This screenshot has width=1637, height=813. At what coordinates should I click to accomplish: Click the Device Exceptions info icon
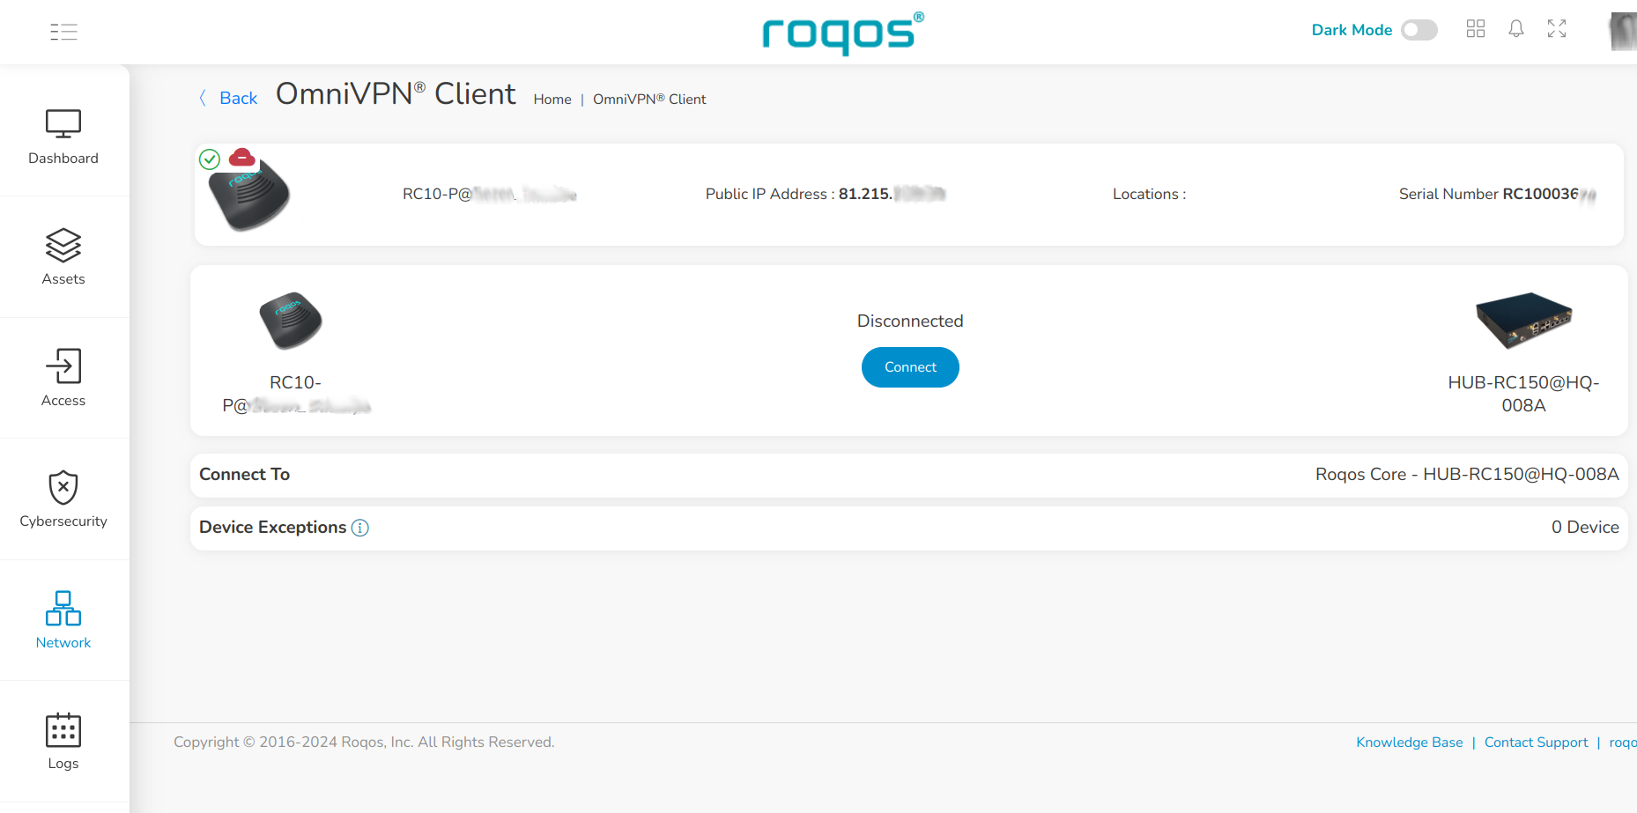click(x=360, y=528)
